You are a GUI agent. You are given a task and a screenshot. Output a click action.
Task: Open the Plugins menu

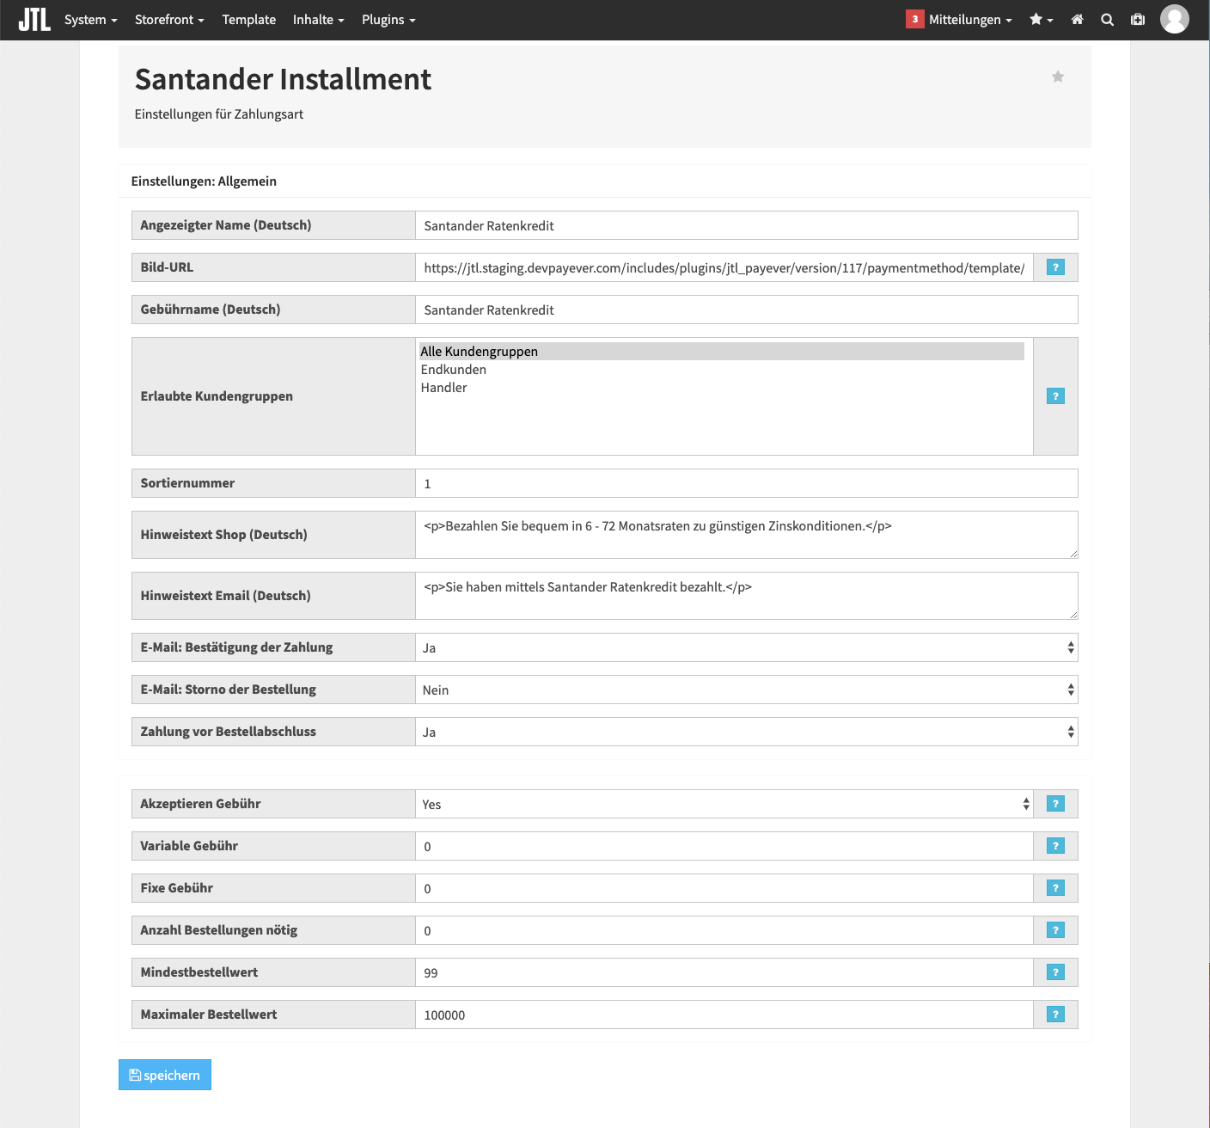[388, 20]
